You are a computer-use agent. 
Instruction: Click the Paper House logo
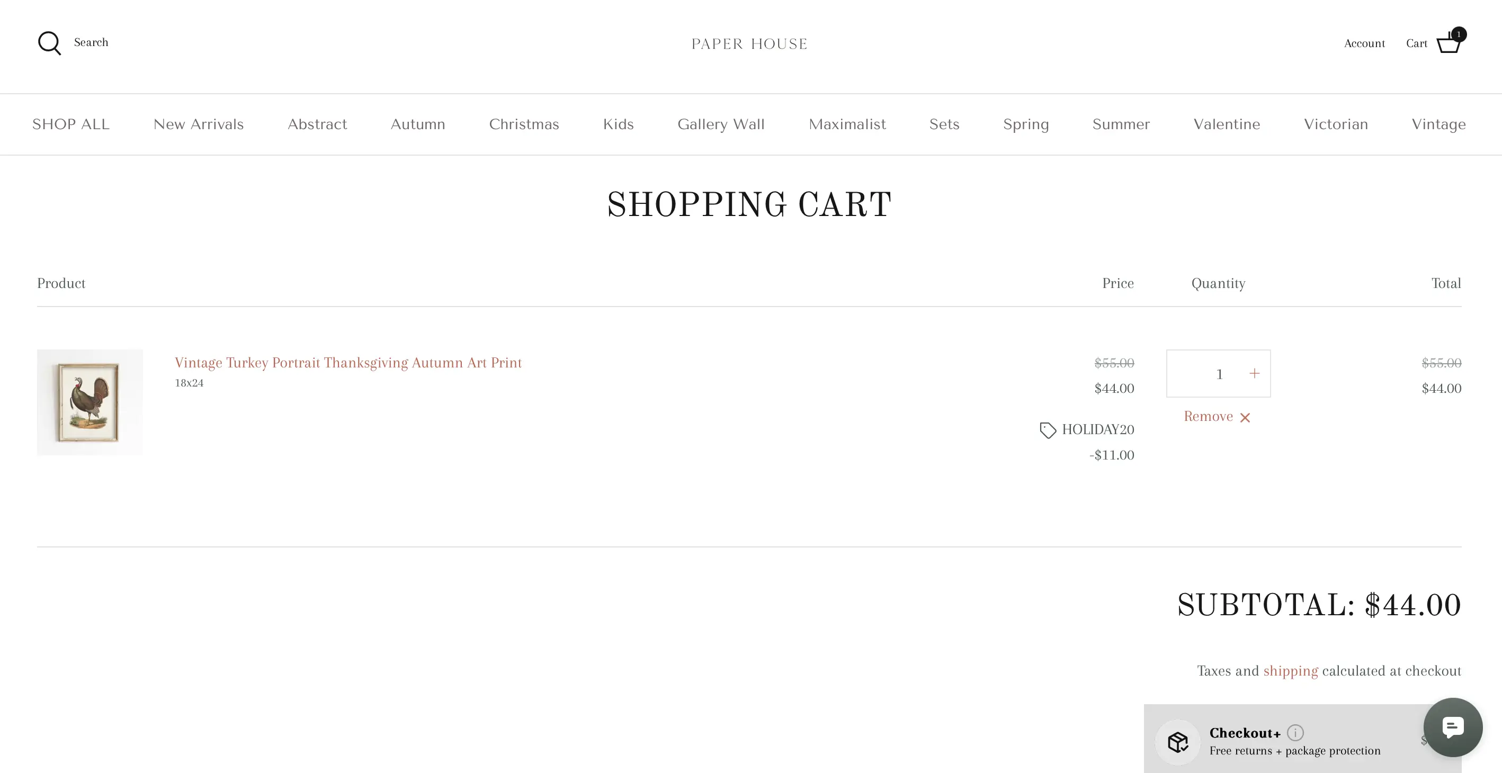[749, 44]
